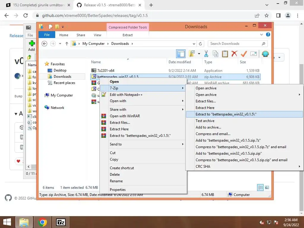Click the Back arrow in Explorer
This screenshot has height=228, width=304.
click(45, 44)
